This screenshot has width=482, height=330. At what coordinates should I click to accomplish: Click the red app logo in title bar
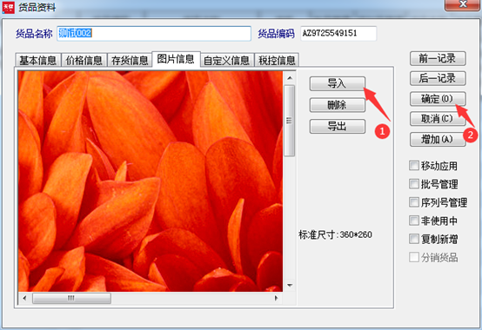[x=8, y=7]
